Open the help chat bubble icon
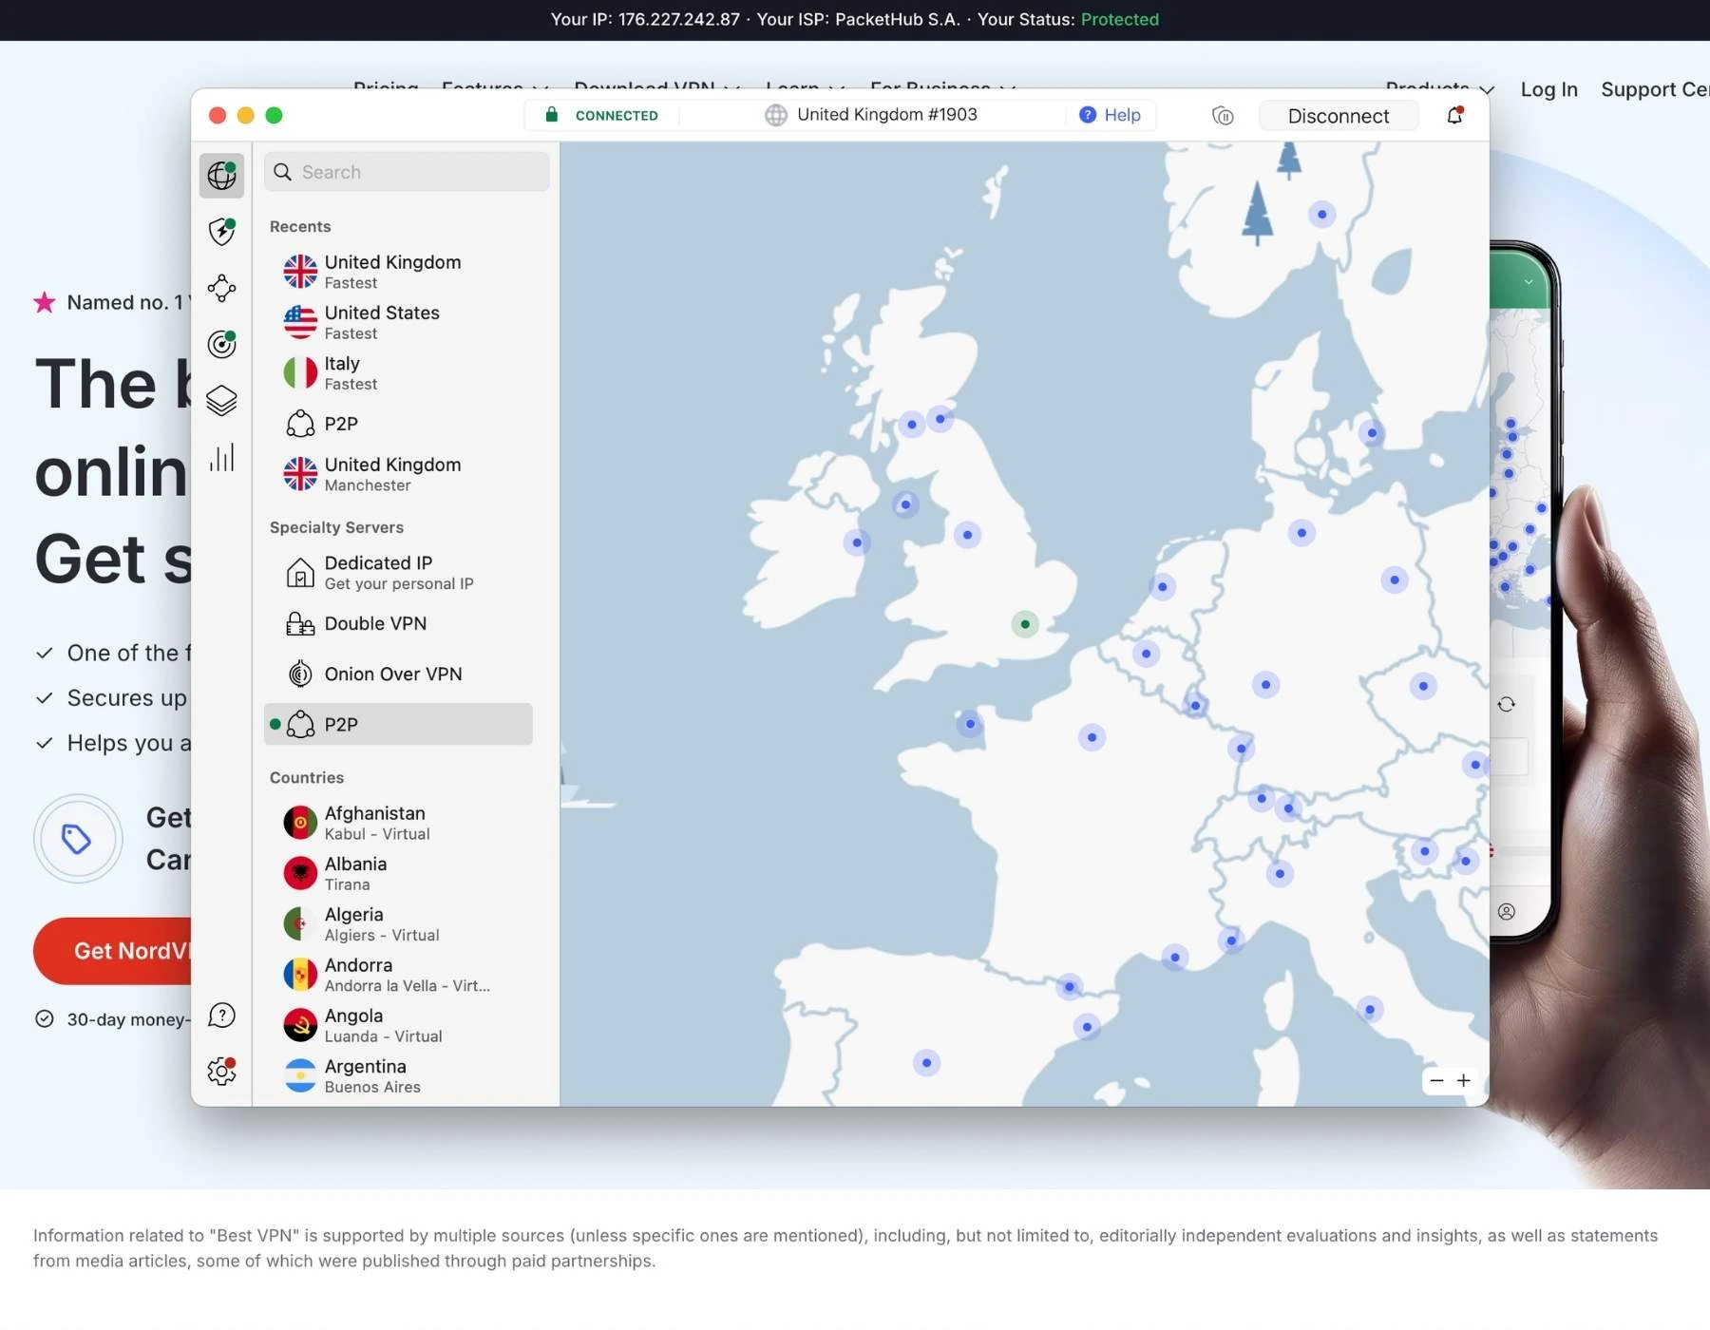 (x=221, y=1016)
